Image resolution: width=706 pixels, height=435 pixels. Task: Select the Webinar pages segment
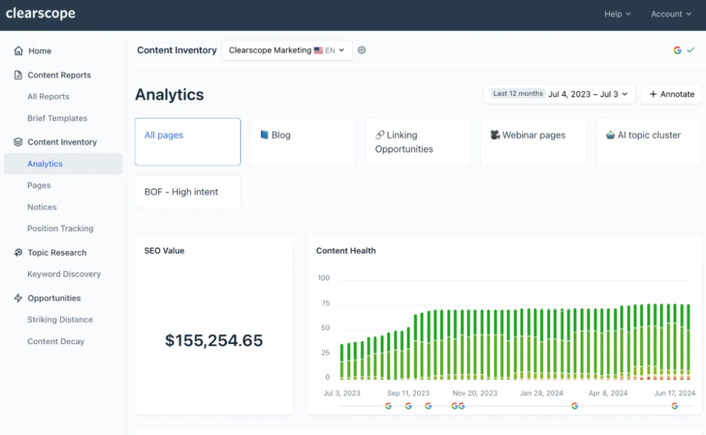[534, 142]
